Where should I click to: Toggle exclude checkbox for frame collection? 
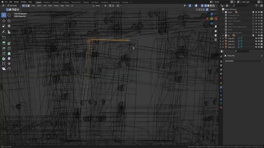tap(253, 12)
